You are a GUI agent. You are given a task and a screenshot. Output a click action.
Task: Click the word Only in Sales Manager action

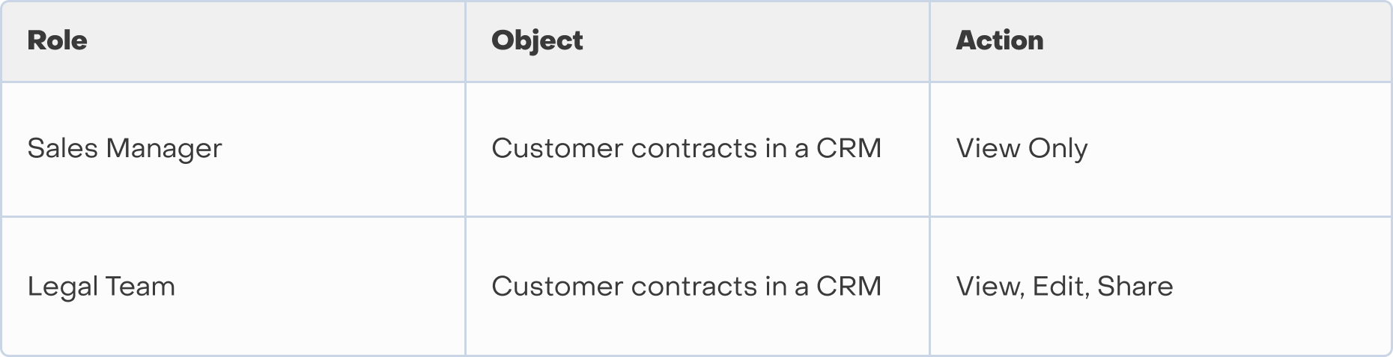pyautogui.click(x=1058, y=148)
